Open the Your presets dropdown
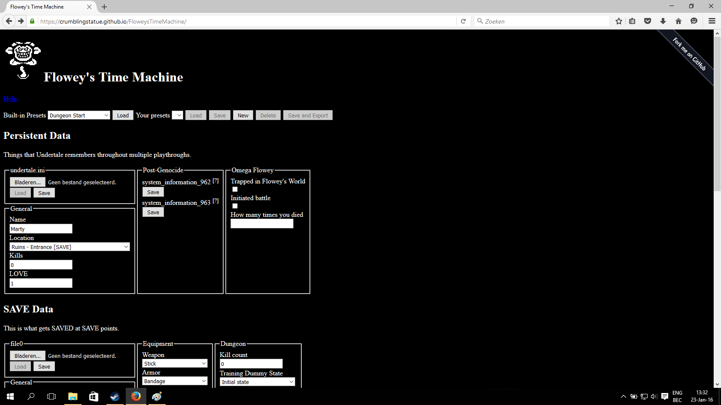721x405 pixels. pyautogui.click(x=178, y=115)
